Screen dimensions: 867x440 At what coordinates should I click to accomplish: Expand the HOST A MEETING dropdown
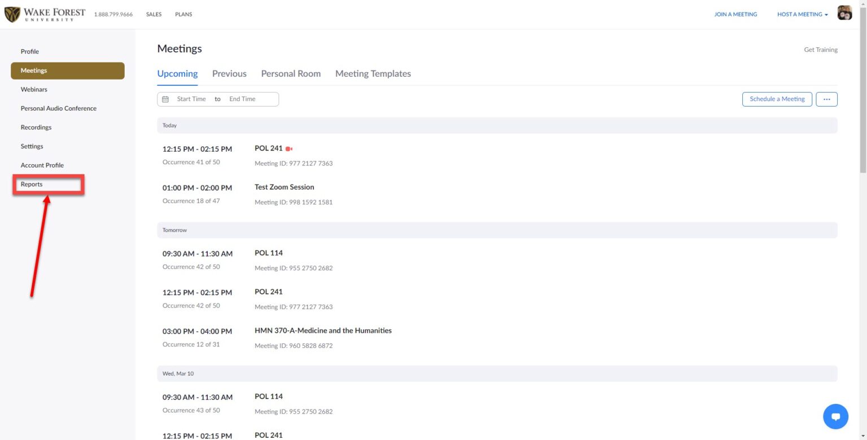point(802,14)
